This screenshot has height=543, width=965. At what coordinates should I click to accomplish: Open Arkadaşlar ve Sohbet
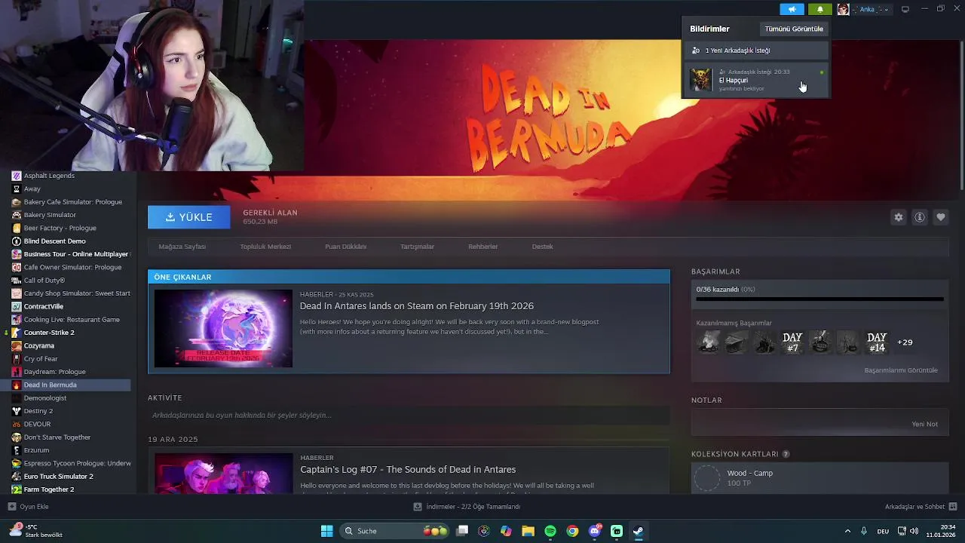[x=921, y=507]
